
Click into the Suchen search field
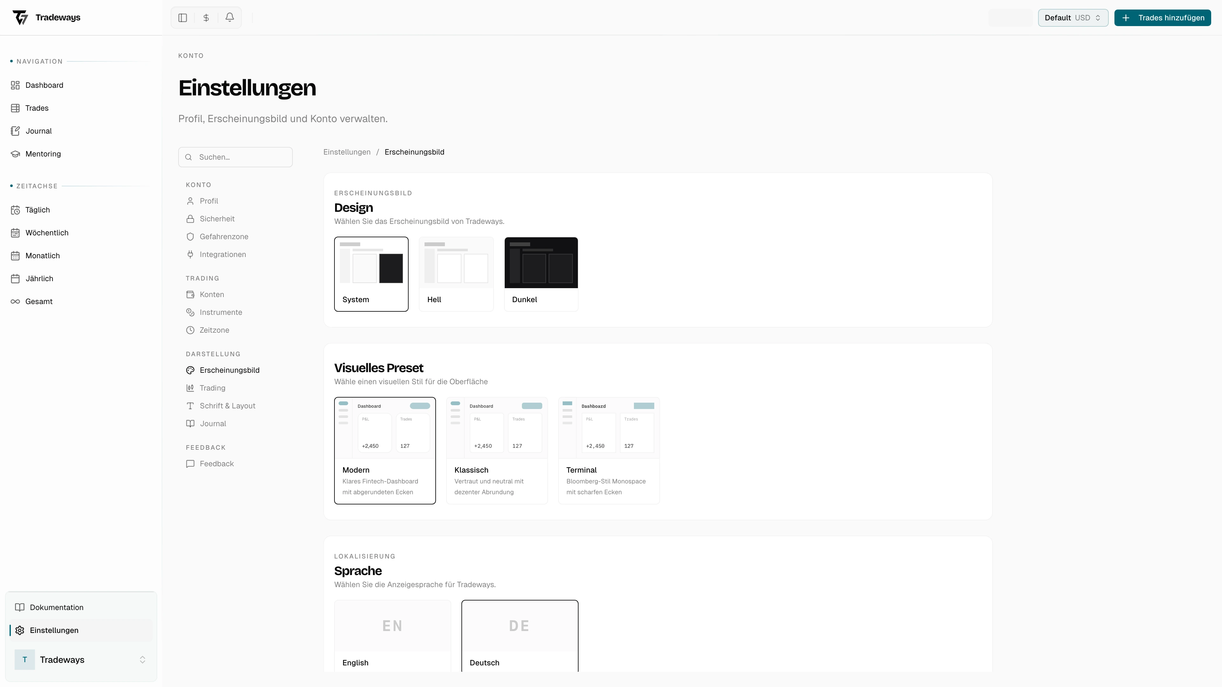235,157
